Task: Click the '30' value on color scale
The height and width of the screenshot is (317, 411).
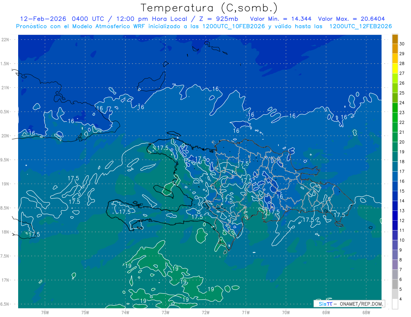Action: click(402, 44)
